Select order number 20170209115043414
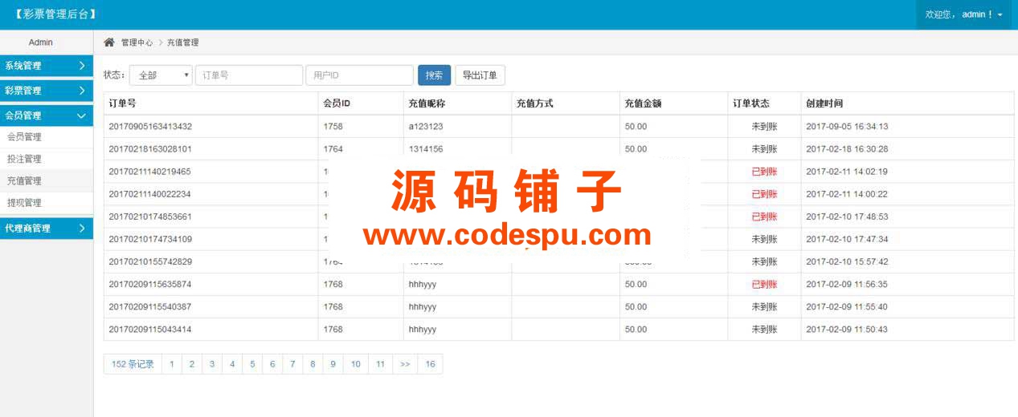 [150, 329]
